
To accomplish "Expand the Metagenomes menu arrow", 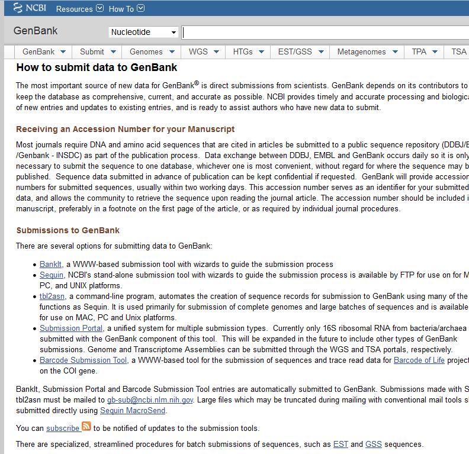I will pyautogui.click(x=395, y=52).
